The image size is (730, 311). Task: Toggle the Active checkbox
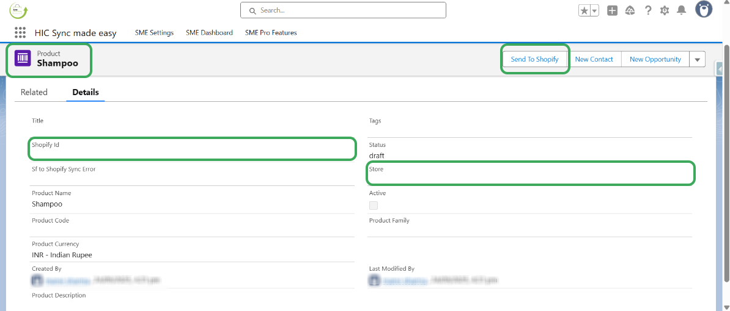(x=374, y=205)
